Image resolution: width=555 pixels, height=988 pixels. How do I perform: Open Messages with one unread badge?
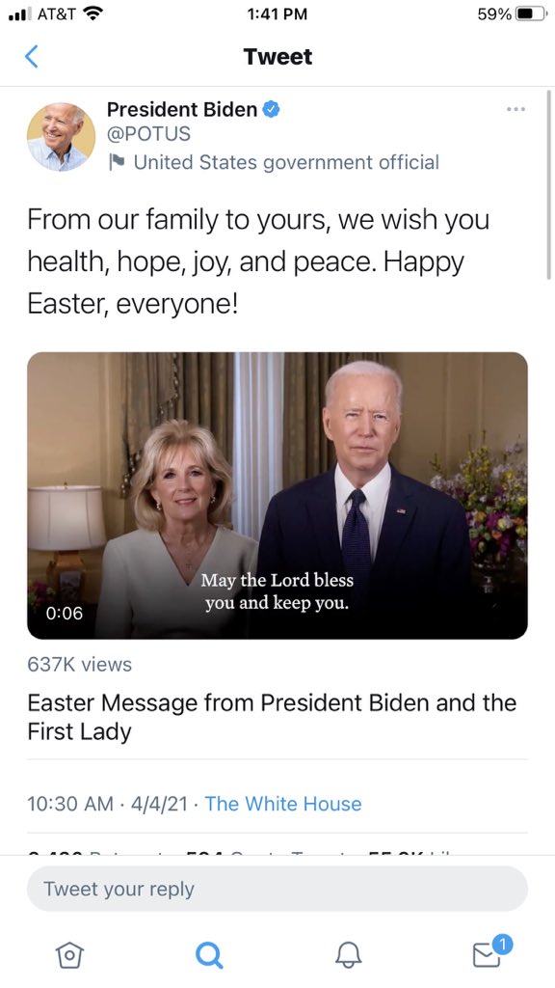click(x=490, y=952)
